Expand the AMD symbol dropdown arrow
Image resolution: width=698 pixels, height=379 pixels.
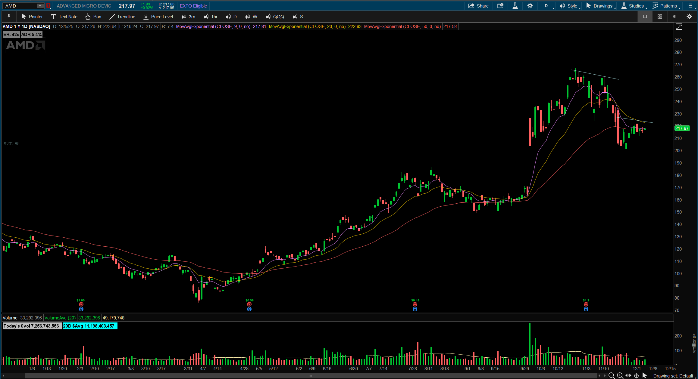pyautogui.click(x=40, y=6)
